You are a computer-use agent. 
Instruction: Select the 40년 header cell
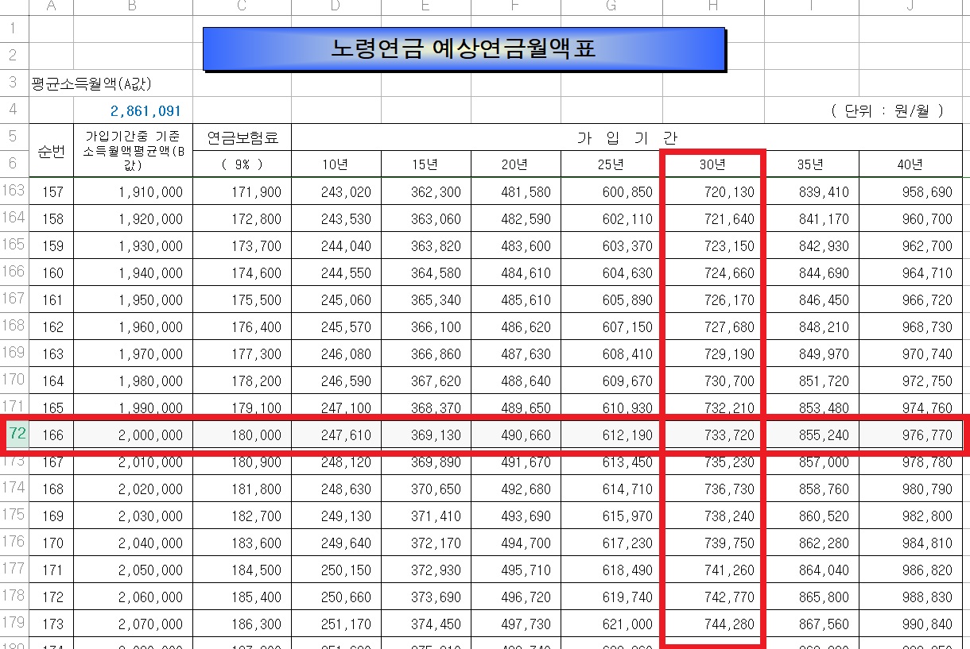pyautogui.click(x=910, y=164)
